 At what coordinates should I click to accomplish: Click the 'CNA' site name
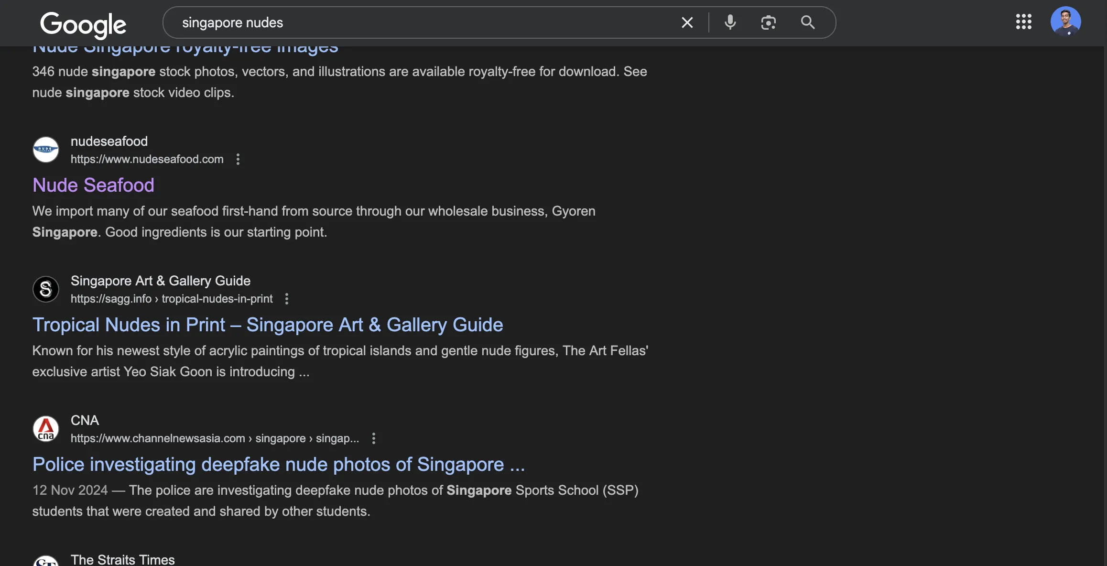pyautogui.click(x=85, y=421)
